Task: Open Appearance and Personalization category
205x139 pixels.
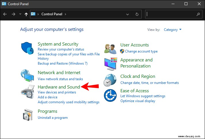Action: pyautogui.click(x=136, y=63)
